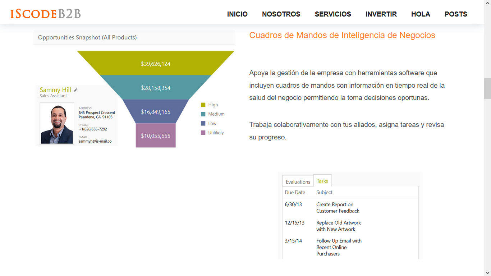
Task: Click the Subject column header
Action: (324, 192)
